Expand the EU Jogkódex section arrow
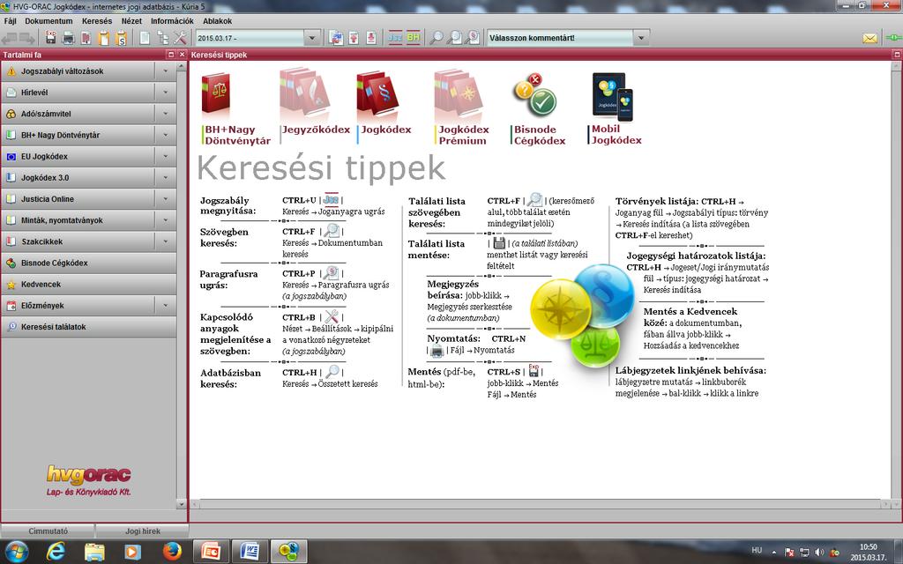Image resolution: width=903 pixels, height=564 pixels. [166, 156]
